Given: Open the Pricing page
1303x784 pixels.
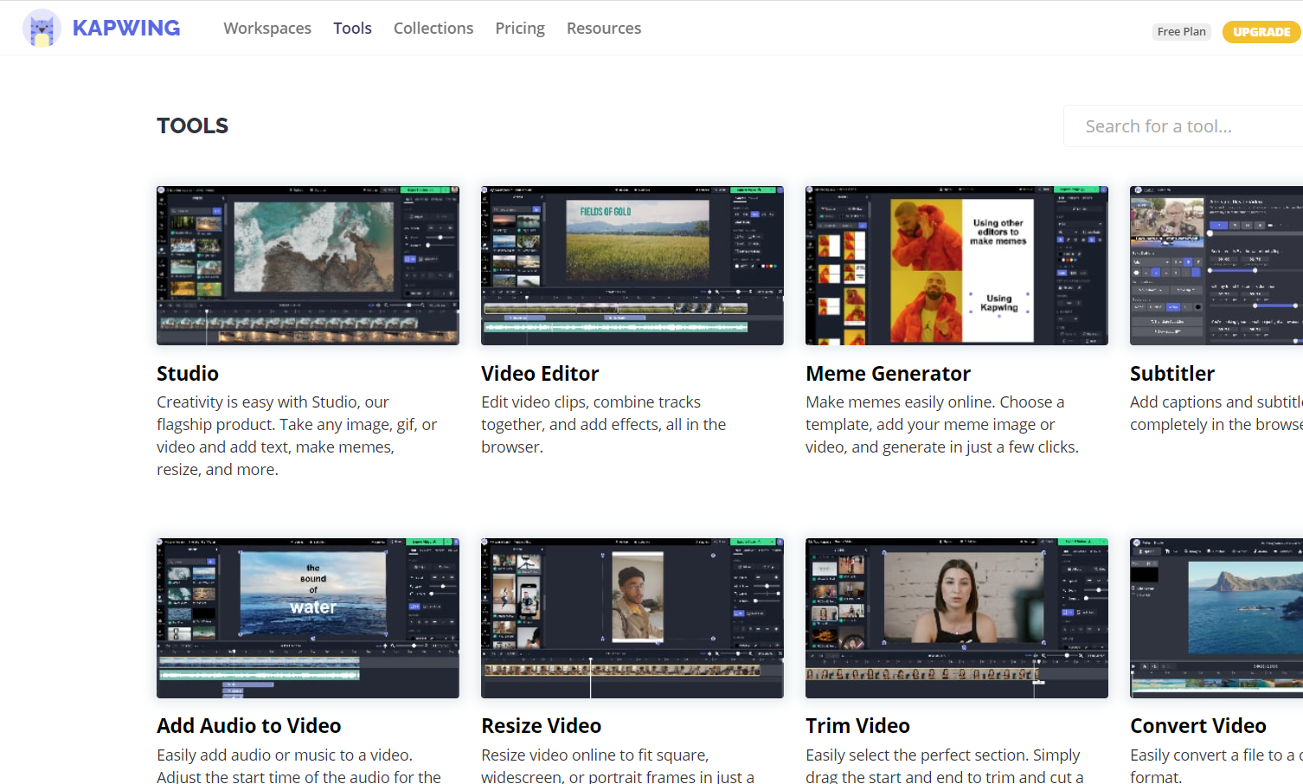Looking at the screenshot, I should tap(520, 29).
